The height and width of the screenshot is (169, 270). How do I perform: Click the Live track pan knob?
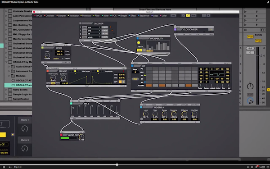250,86
